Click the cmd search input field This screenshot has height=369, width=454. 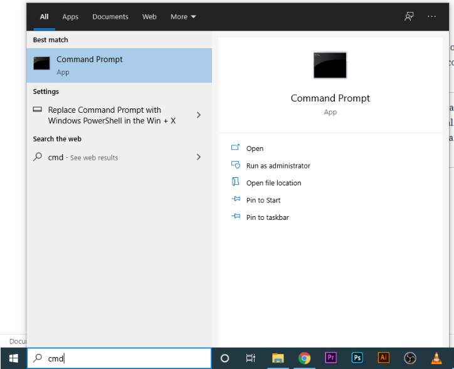125,358
